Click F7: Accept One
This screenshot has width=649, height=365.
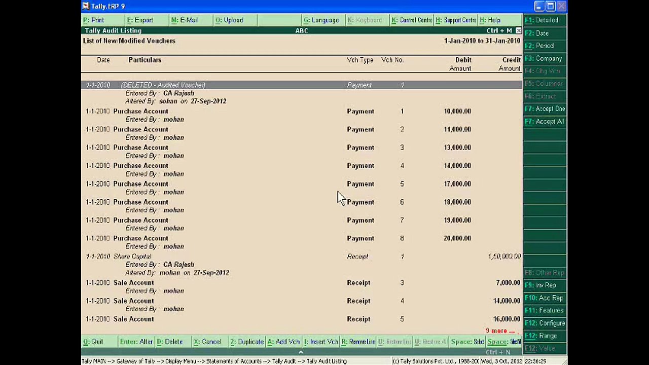click(545, 109)
